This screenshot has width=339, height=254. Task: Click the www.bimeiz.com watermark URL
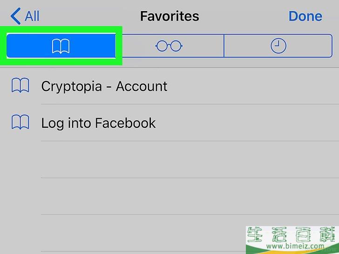point(295,246)
